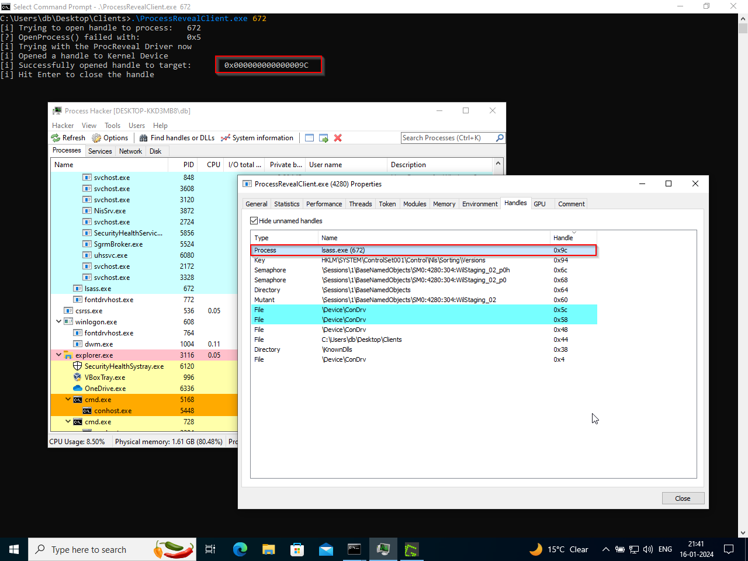748x561 pixels.
Task: Open the View menu
Action: pyautogui.click(x=89, y=126)
